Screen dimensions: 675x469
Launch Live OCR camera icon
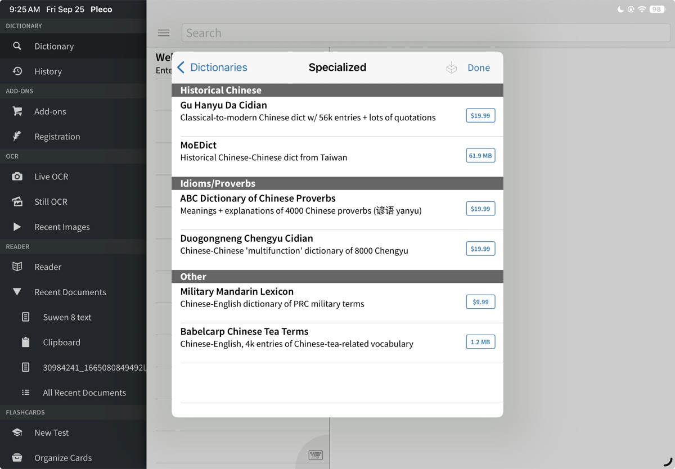click(x=17, y=177)
